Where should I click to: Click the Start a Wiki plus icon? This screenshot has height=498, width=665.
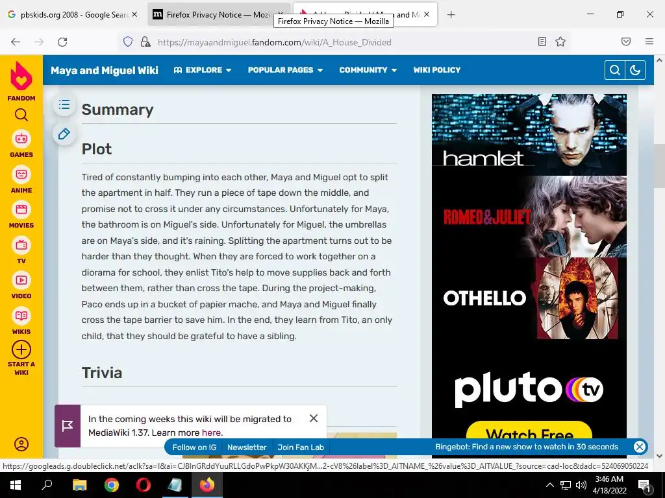21,350
